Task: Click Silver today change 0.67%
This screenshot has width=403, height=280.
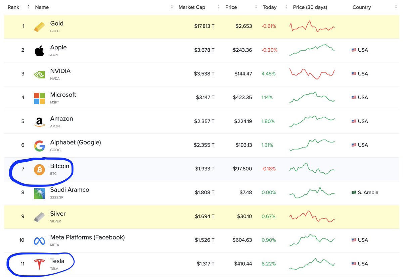Action: click(x=268, y=216)
